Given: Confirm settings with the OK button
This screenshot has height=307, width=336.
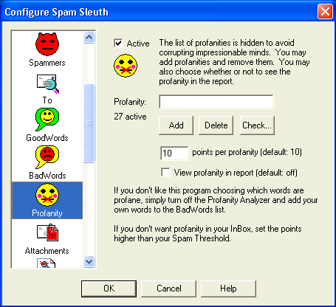Looking at the screenshot, I should 109,289.
